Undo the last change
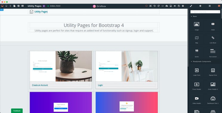The width and height of the screenshot is (222, 113). [154, 6]
